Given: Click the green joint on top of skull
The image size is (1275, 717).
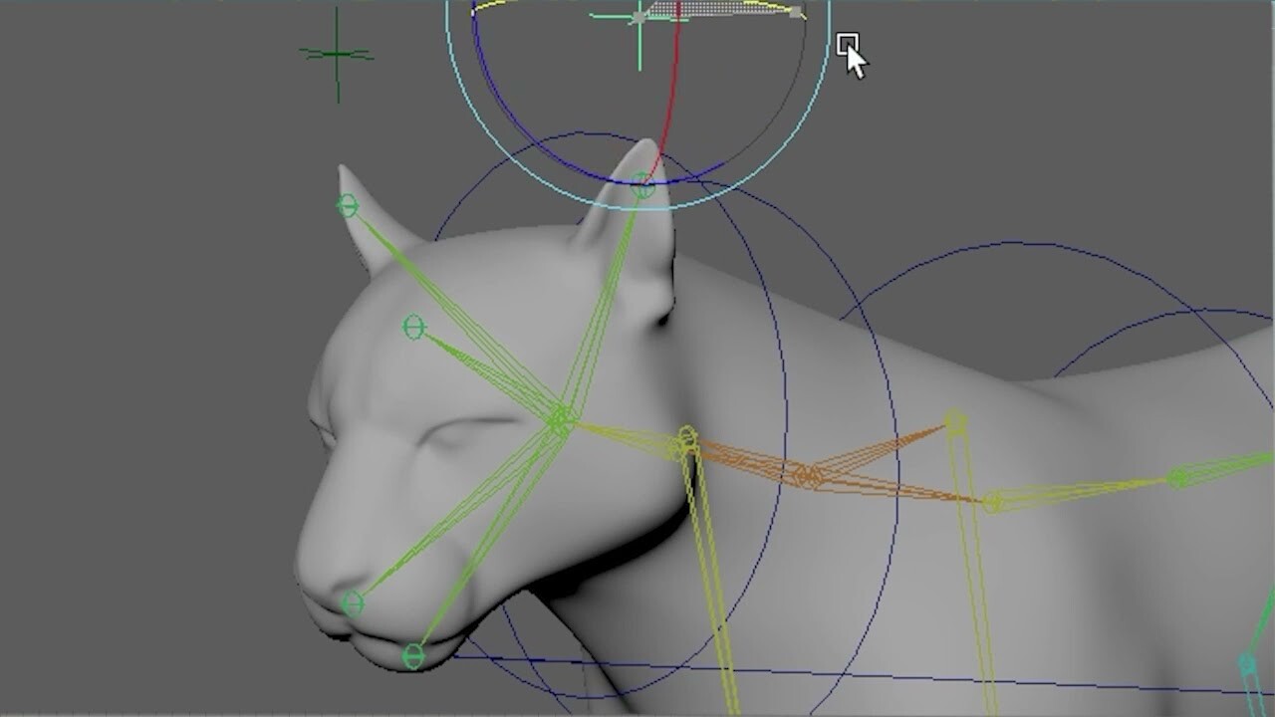Looking at the screenshot, I should tap(415, 325).
